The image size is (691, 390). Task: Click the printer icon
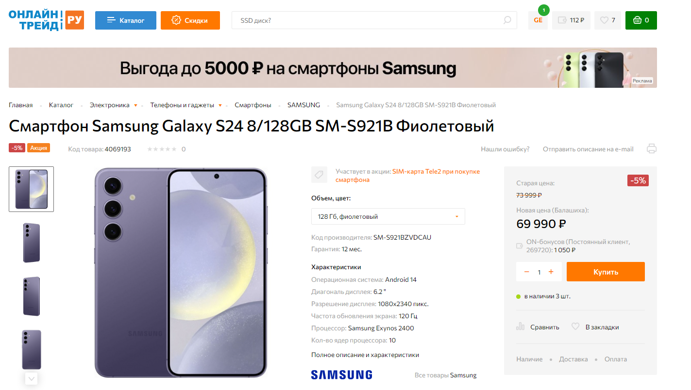tap(652, 149)
